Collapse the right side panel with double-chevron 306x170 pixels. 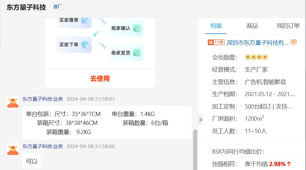200,120
